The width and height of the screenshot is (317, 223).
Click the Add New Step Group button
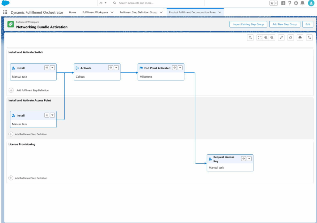tap(284, 24)
